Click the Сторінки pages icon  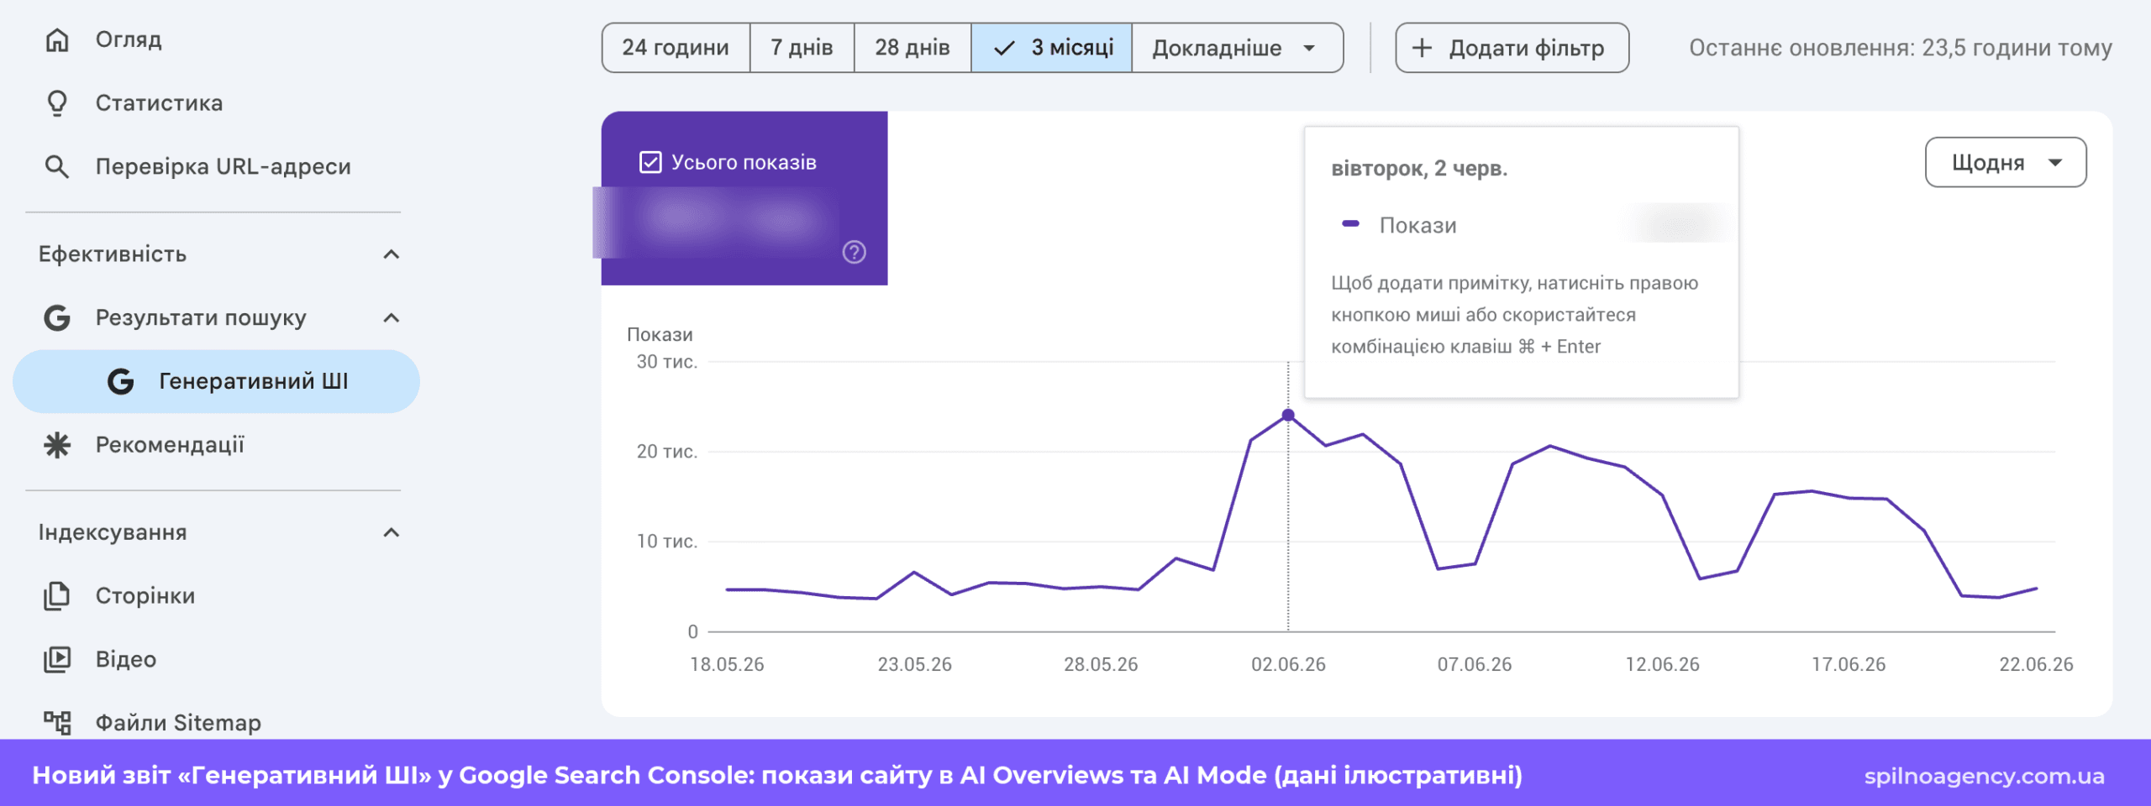point(57,596)
